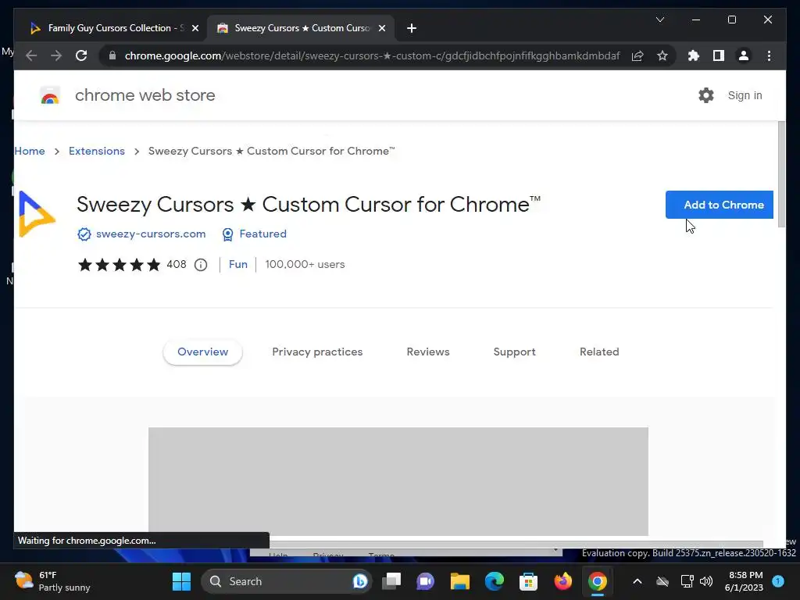The width and height of the screenshot is (800, 600).
Task: Open Microsoft Store from the taskbar
Action: pyautogui.click(x=528, y=581)
